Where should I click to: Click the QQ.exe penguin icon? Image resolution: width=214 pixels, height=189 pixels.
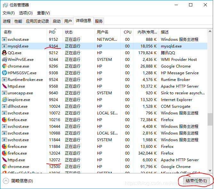(4, 53)
